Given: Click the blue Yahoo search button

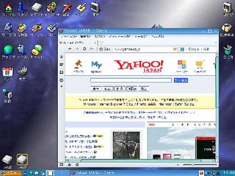Looking at the screenshot, I should click(x=181, y=80).
